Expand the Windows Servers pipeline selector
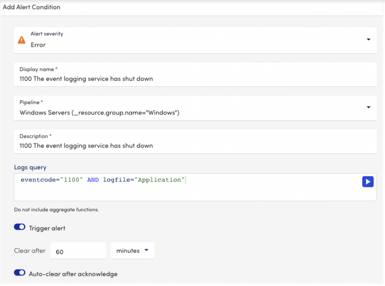Viewport: 385px width, 286px height. (x=368, y=107)
